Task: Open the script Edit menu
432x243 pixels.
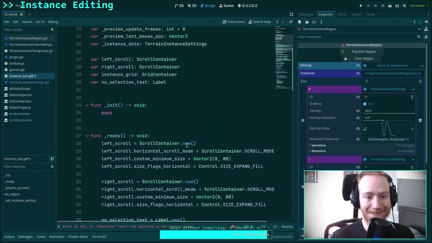Action: [x=16, y=22]
